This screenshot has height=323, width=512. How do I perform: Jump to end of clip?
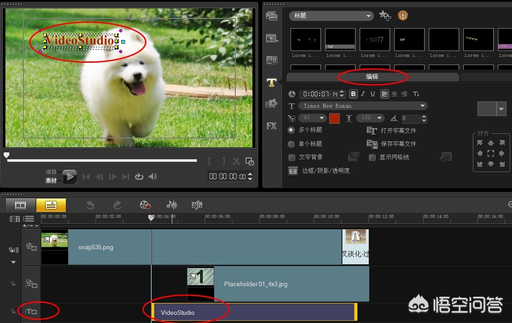click(x=125, y=177)
